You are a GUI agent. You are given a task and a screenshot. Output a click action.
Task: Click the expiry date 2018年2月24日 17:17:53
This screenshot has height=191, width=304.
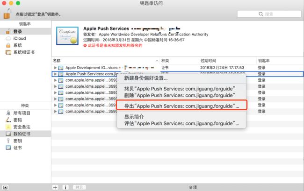pyautogui.click(x=222, y=68)
